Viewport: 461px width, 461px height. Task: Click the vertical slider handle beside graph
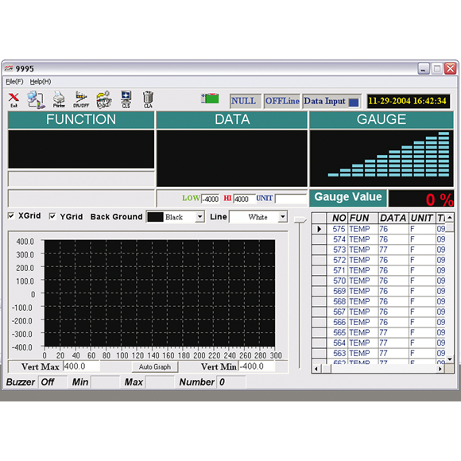pos(300,220)
